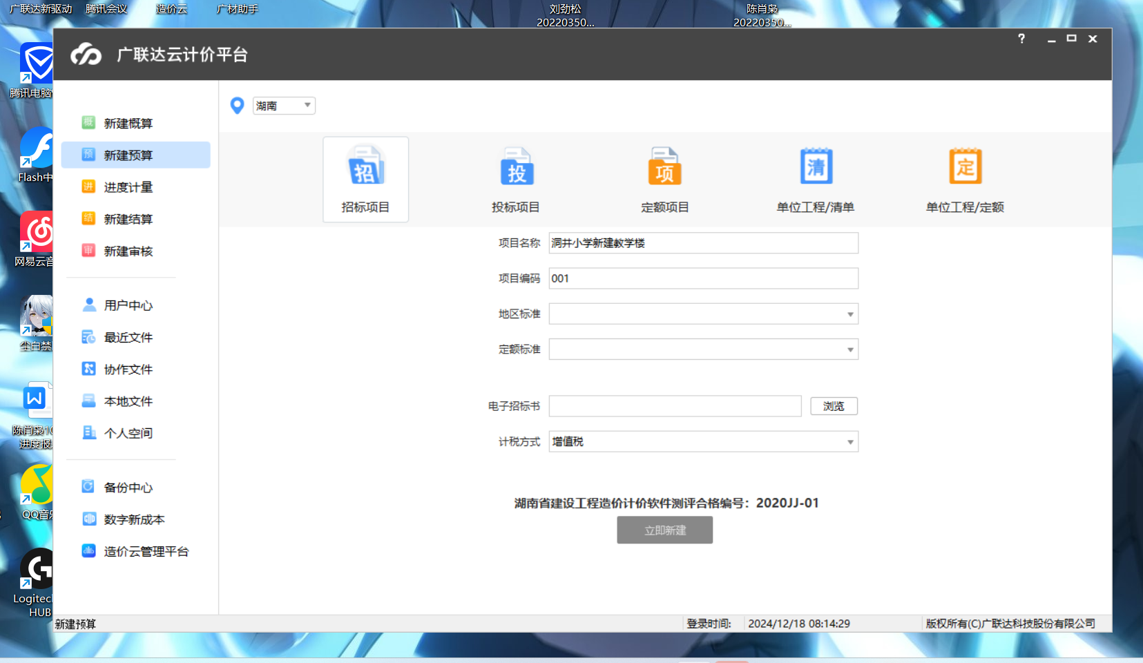This screenshot has width=1143, height=663.
Task: Click the 立即新建 button
Action: click(664, 530)
